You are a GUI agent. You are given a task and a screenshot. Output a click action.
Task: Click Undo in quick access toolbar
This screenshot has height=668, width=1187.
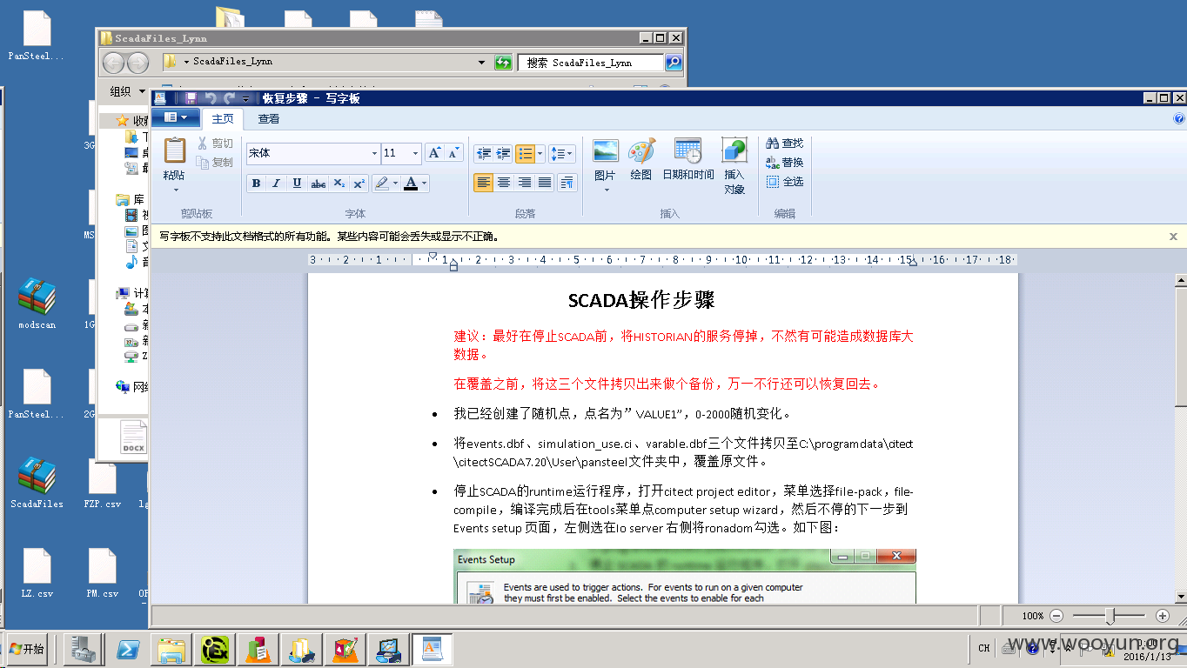coord(211,98)
